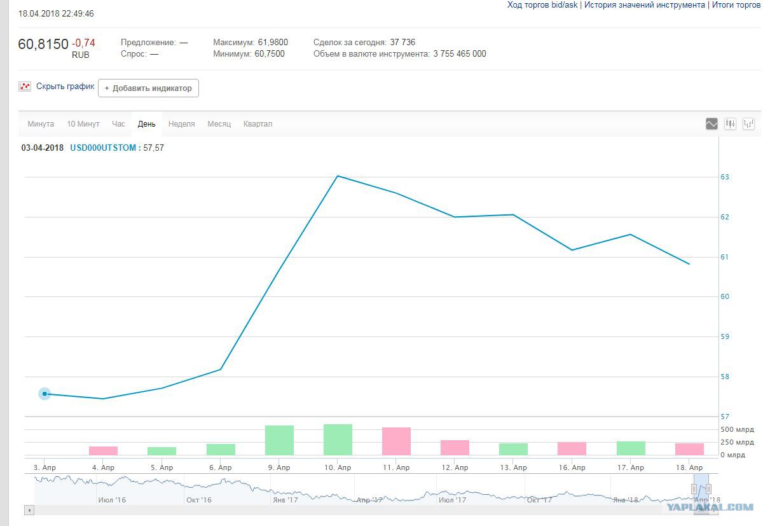Click the 03-04-2018 date label
This screenshot has height=526, width=770.
click(43, 148)
